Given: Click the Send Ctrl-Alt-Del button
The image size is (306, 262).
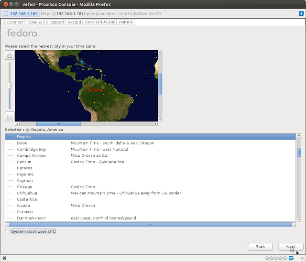Looking at the screenshot, I should click(x=100, y=22).
